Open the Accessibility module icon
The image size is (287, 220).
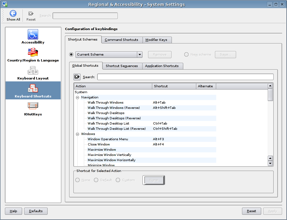[x=33, y=34]
